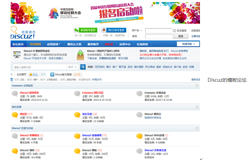Click the star follow icon
Screen dimensions: 252x160
[31, 75]
